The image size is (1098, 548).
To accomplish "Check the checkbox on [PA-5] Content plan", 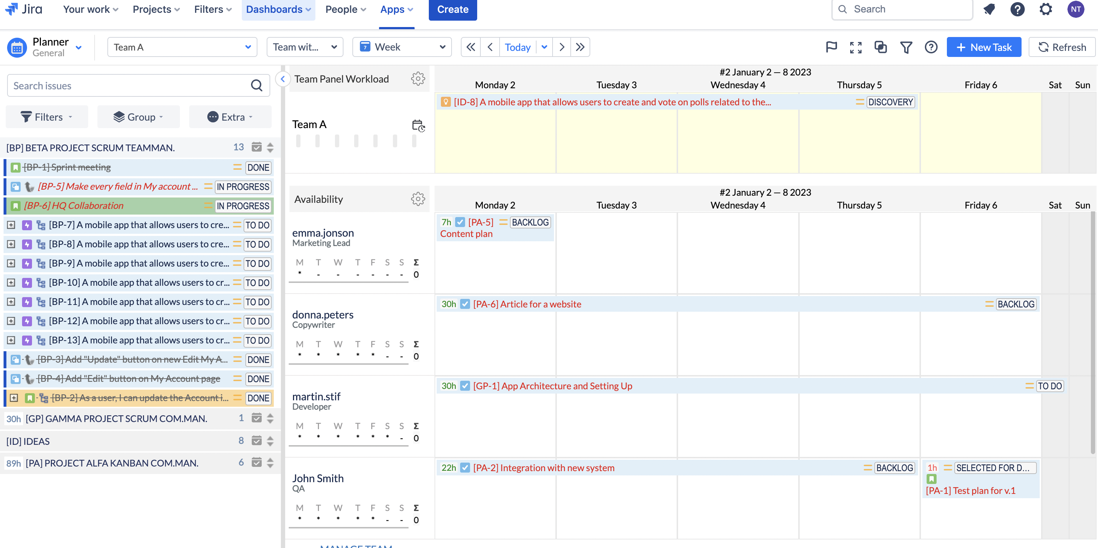I will tap(460, 222).
